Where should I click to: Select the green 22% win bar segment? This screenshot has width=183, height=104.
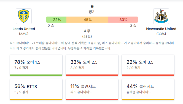click(x=56, y=20)
